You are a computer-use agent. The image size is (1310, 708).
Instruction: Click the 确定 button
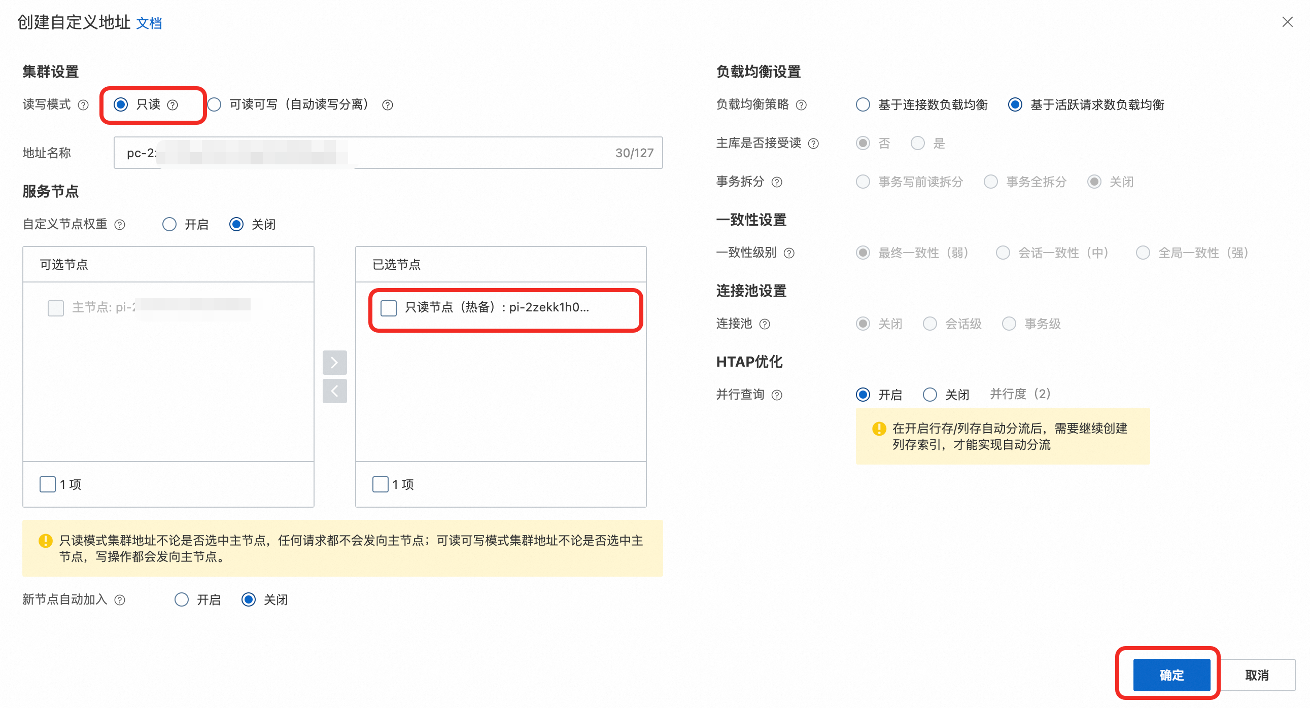(1171, 675)
